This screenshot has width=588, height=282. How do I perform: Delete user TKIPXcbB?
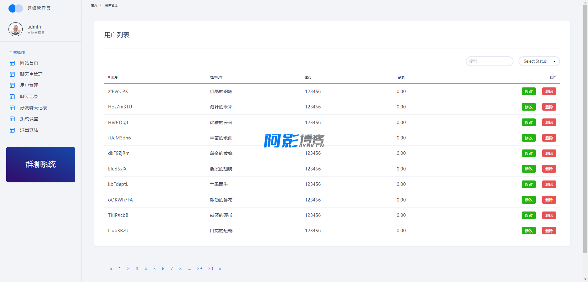coord(549,215)
